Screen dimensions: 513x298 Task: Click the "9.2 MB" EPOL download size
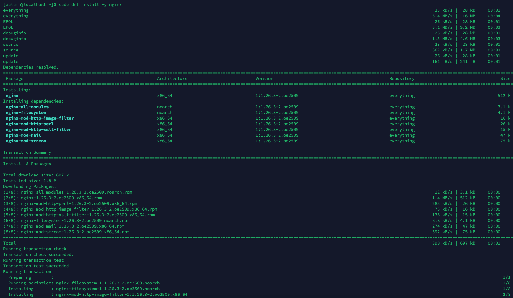tap(468, 27)
